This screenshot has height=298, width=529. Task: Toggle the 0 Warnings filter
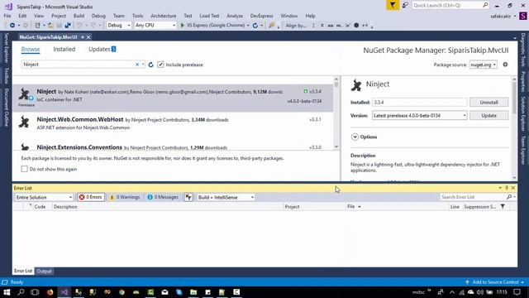[125, 197]
